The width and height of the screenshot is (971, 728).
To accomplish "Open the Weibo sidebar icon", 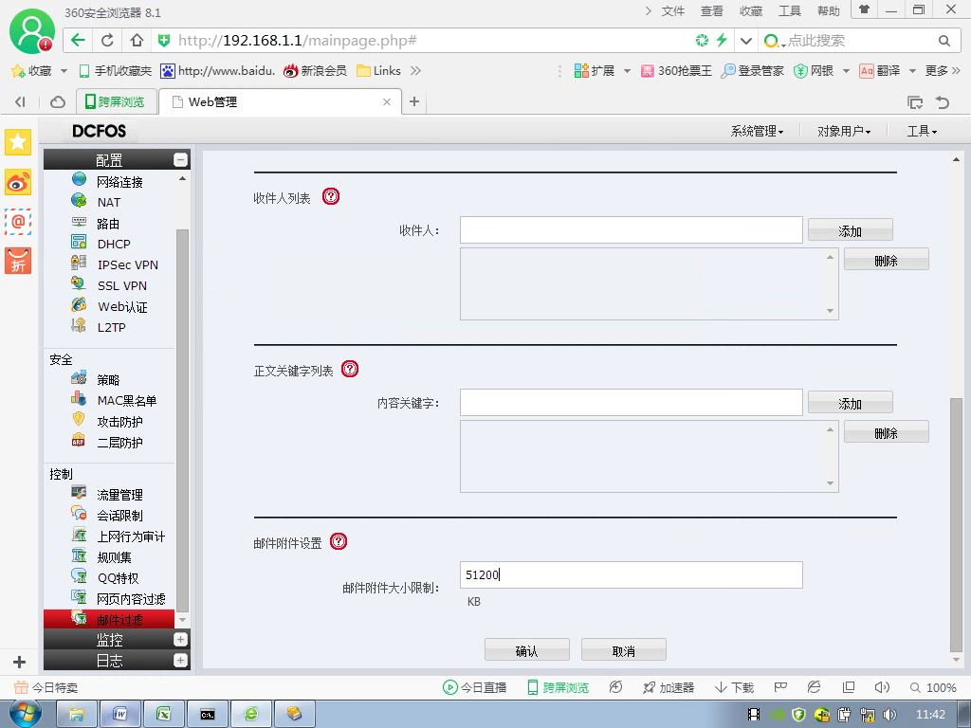I will 18,182.
